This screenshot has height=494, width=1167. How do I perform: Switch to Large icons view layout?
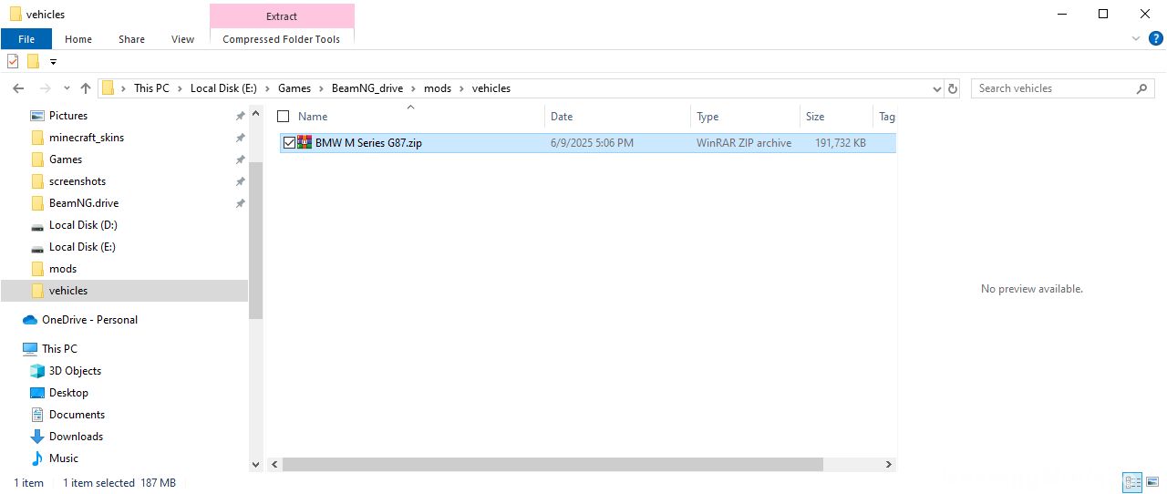[x=1153, y=483]
